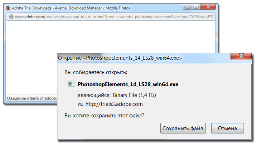Click the Firefox window title text

71,8
